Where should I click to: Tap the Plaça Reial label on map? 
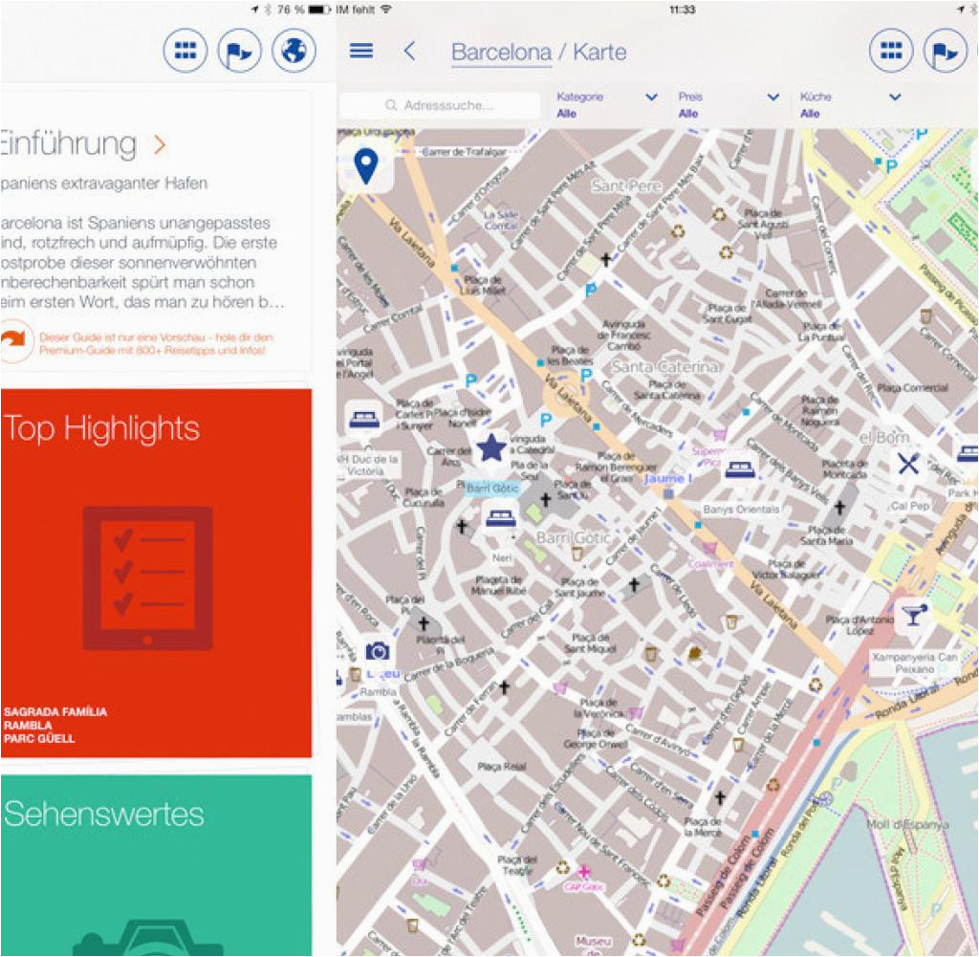tap(501, 767)
